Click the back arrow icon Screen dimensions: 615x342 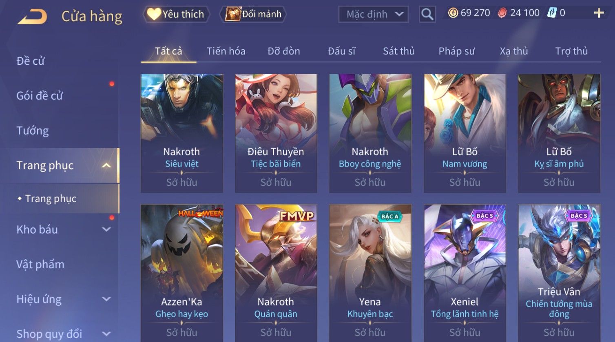coord(33,16)
